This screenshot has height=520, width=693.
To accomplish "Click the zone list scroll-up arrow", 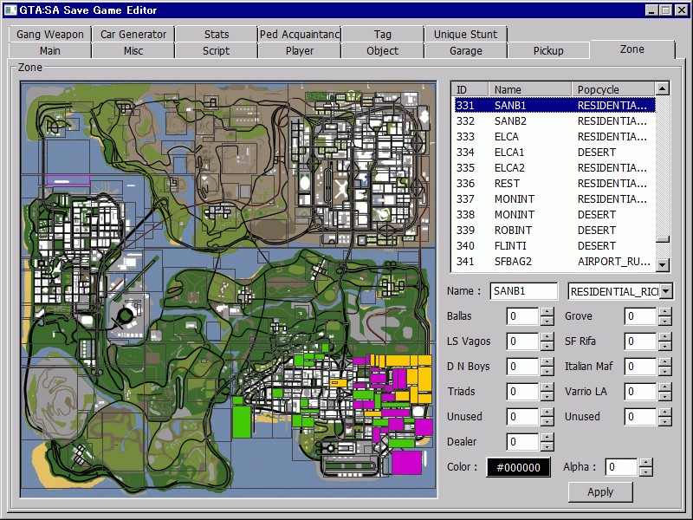I will (662, 89).
